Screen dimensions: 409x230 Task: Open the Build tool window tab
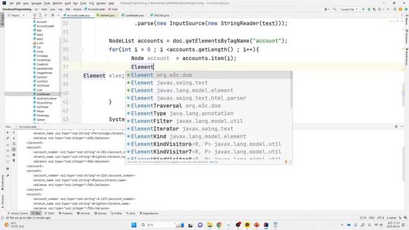pos(130,213)
